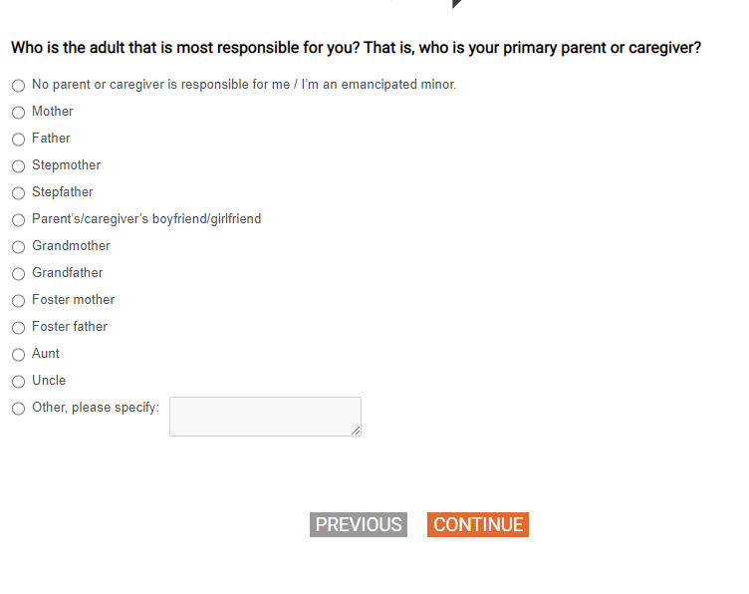This screenshot has width=749, height=594.
Task: Select the Stepfather radio button
Action: tap(18, 193)
